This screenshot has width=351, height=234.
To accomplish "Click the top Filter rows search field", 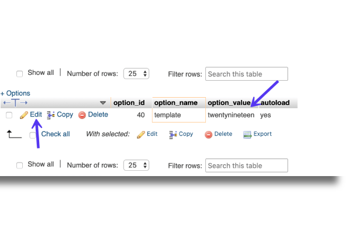I will 247,74.
